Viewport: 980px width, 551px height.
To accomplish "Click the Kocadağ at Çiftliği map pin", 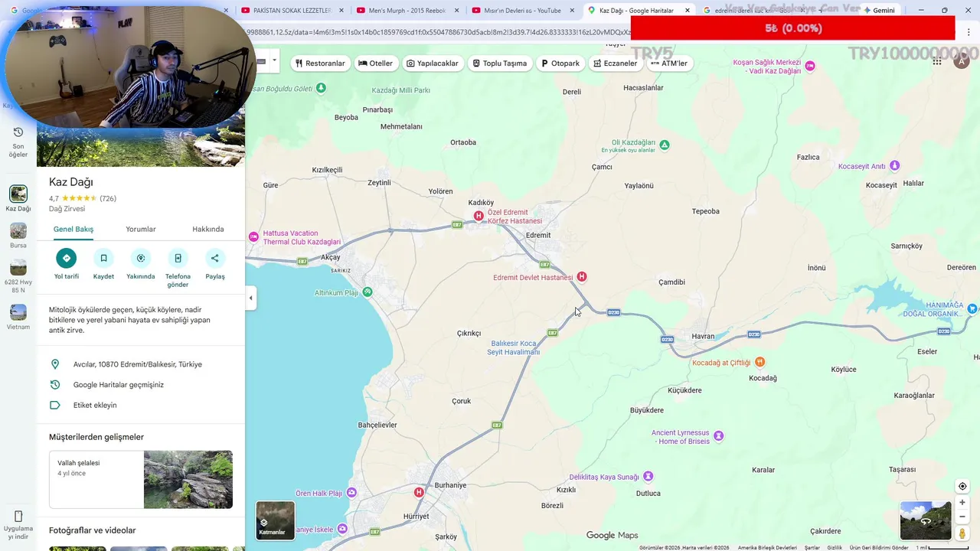I will point(759,361).
